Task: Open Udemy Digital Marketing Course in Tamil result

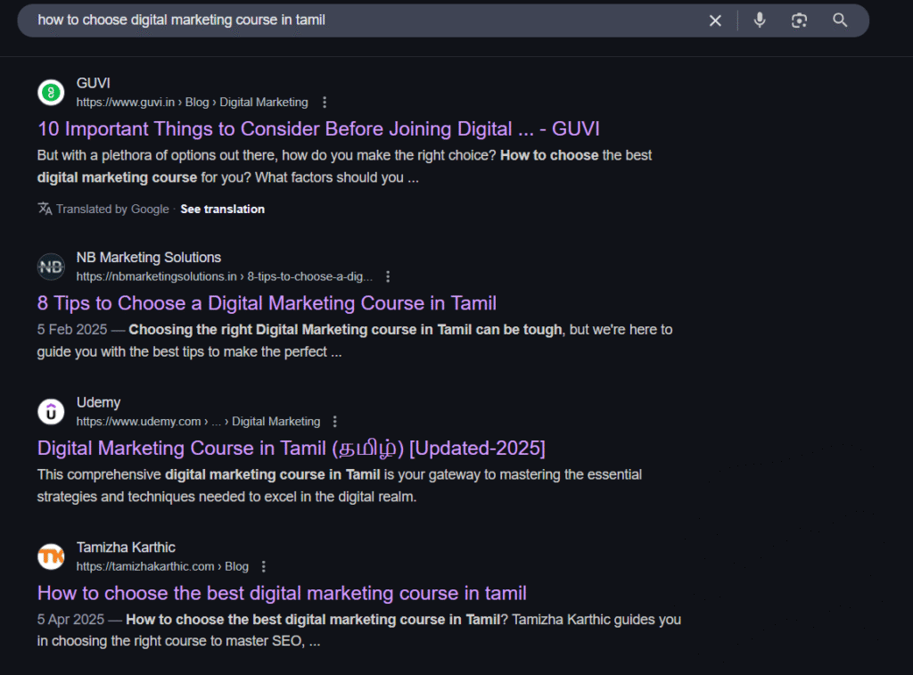Action: tap(292, 448)
